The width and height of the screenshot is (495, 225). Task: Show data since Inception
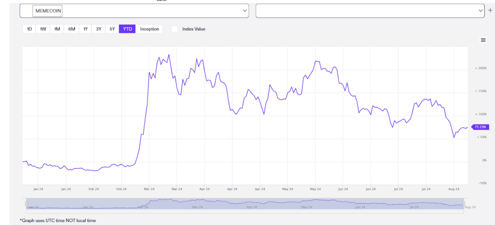point(149,29)
